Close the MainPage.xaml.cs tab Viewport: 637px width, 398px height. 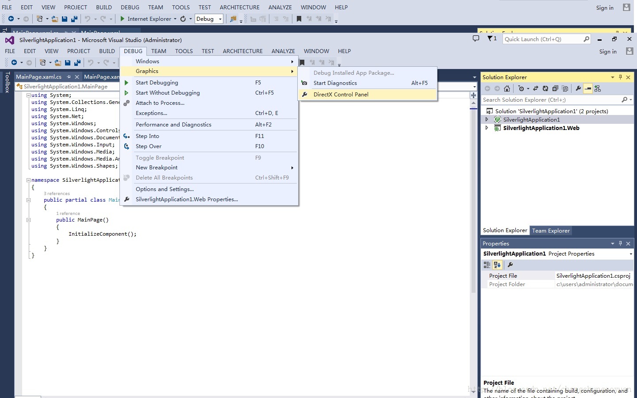[x=77, y=77]
